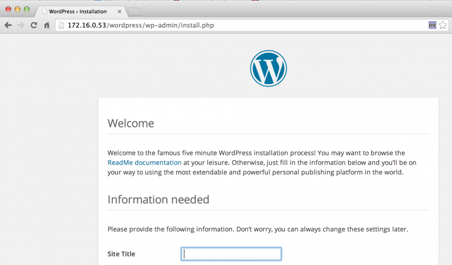Click the PHP extension icon in address bar
452x265 pixels.
[x=432, y=25]
